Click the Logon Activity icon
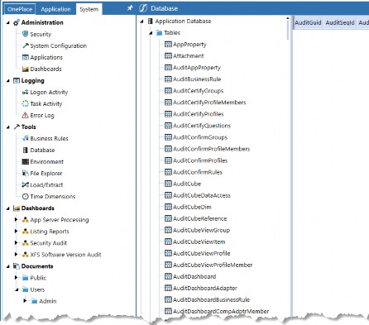 (25, 92)
